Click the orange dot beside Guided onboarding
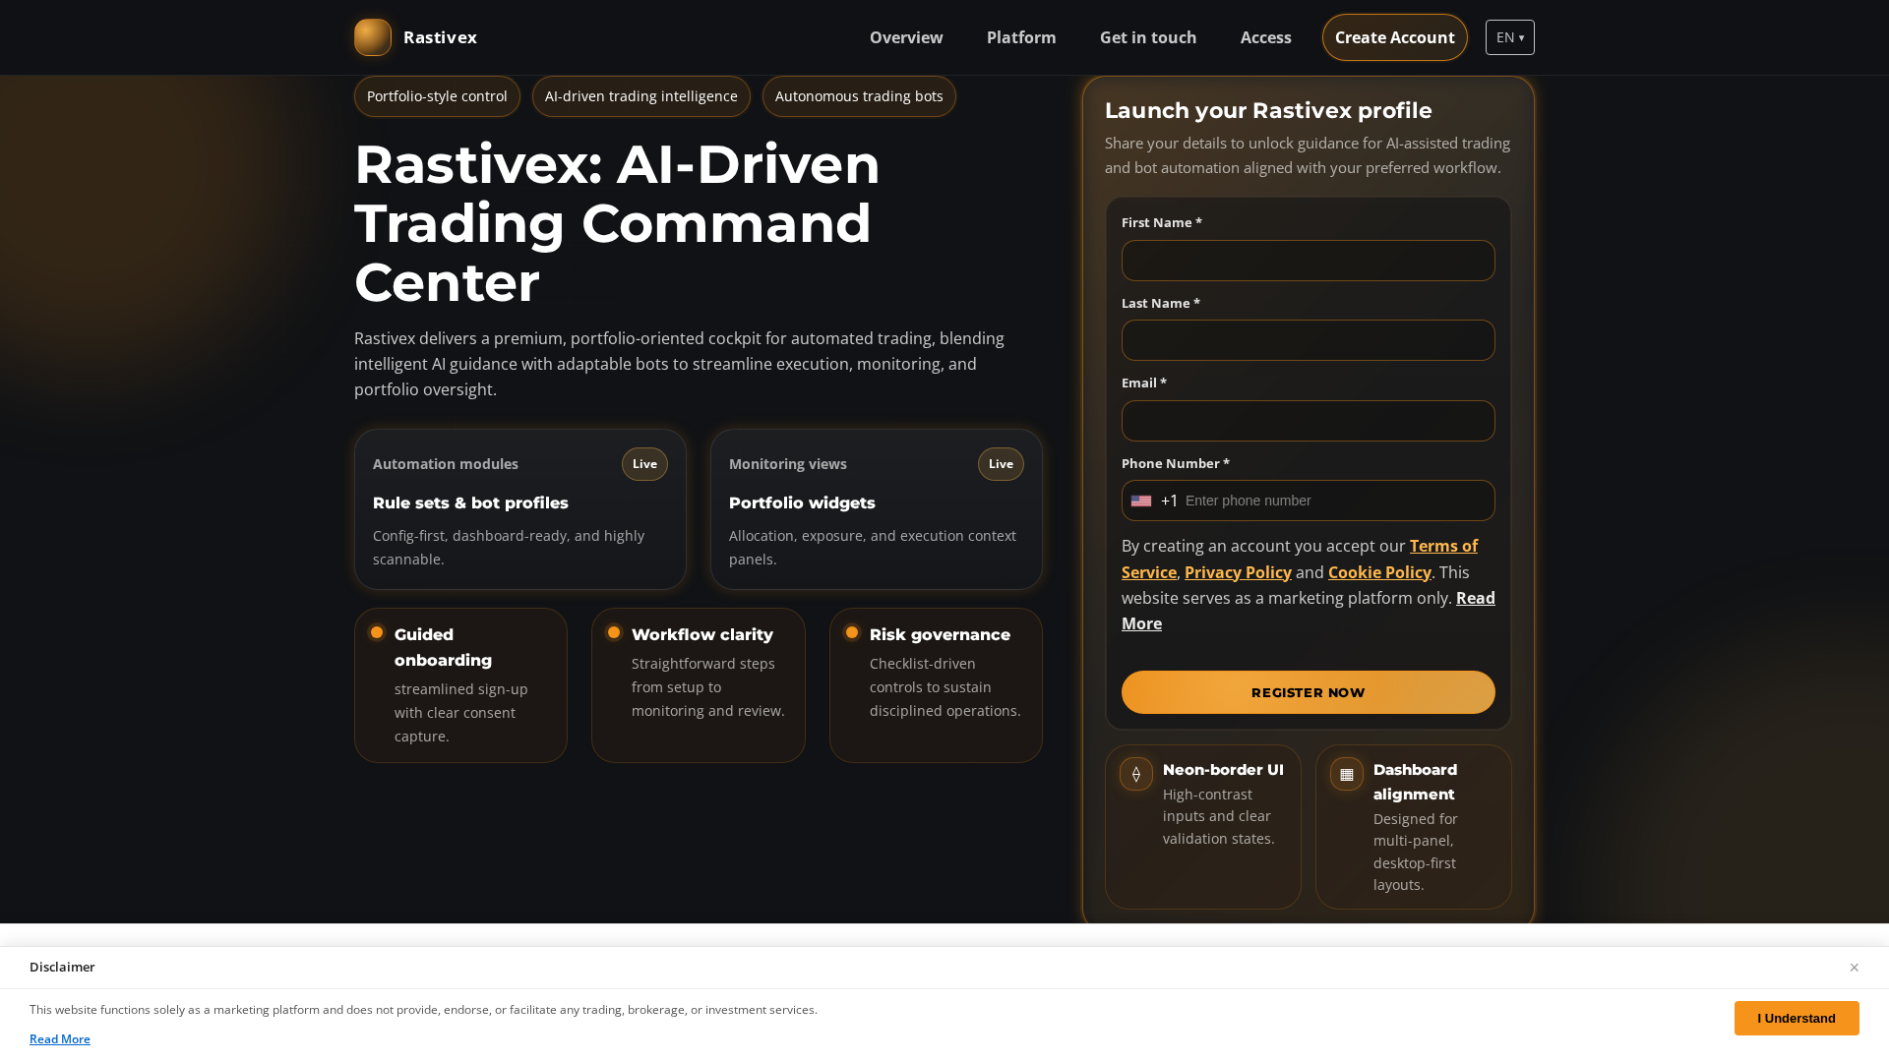The width and height of the screenshot is (1889, 1062). [x=377, y=632]
